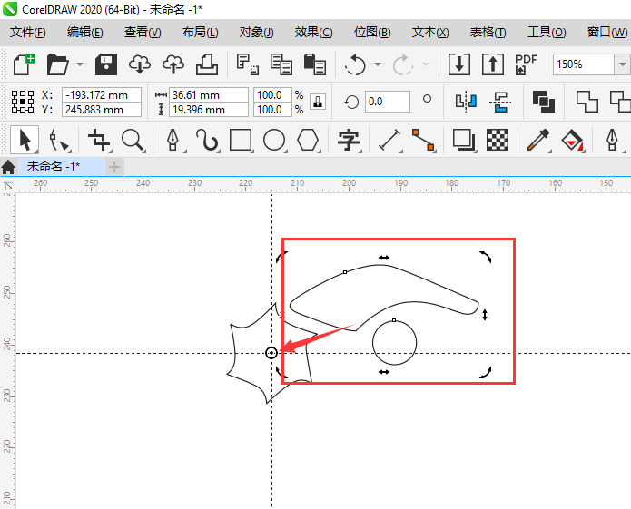Toggle the lock ratio padlock
631x509 pixels.
pos(317,102)
